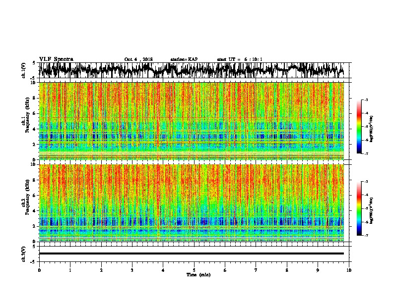Image resolution: width=393 pixels, height=303 pixels.
Task: Click the time axis tick label "0"
Action: [39, 270]
